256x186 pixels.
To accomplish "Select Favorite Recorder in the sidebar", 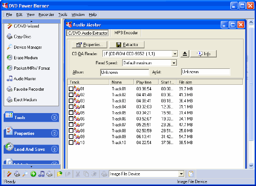I will pyautogui.click(x=25, y=89).
